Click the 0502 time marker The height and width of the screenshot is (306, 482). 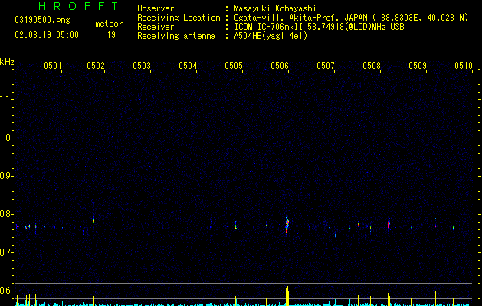coord(96,66)
